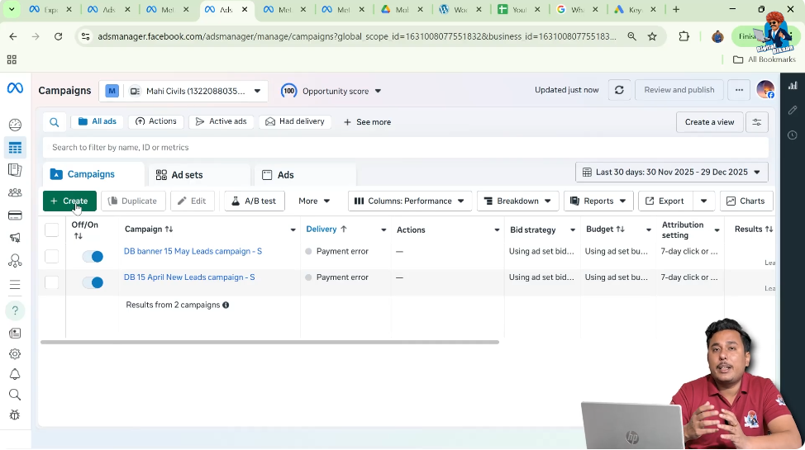Open browser extensions puzzle icon

[684, 36]
